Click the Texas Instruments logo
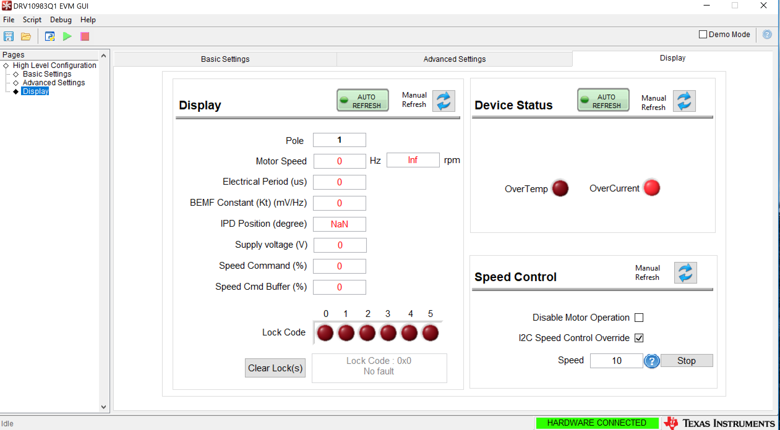This screenshot has width=780, height=430. [x=719, y=423]
